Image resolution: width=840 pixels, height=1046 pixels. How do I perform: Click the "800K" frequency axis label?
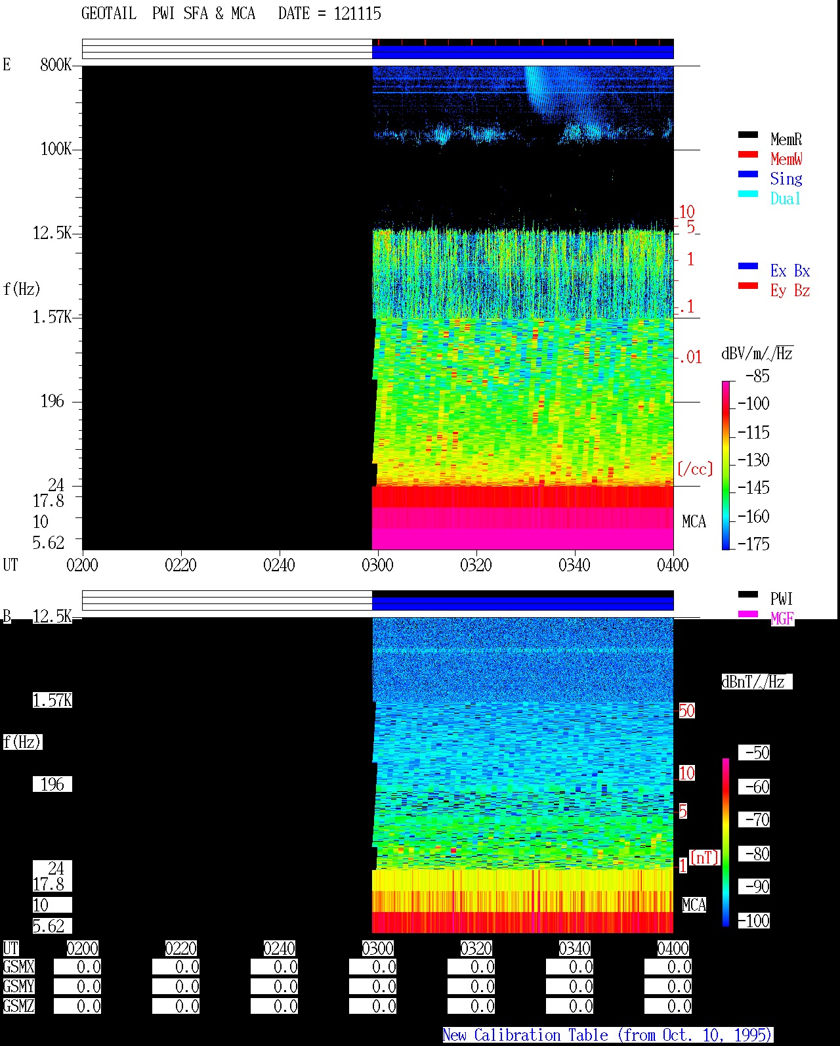coord(56,65)
